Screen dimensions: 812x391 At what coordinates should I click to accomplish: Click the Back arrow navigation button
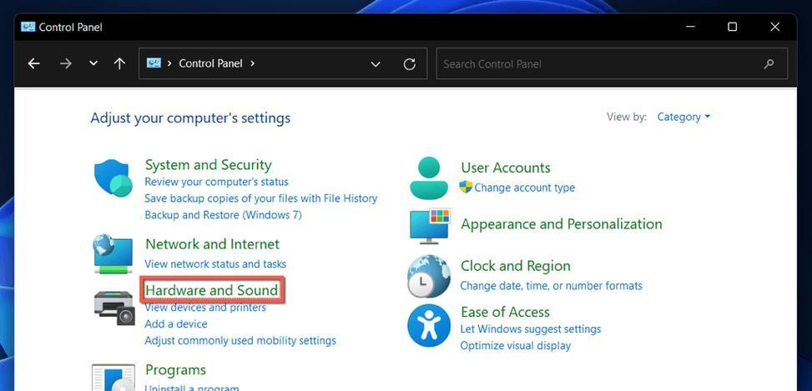[x=34, y=63]
